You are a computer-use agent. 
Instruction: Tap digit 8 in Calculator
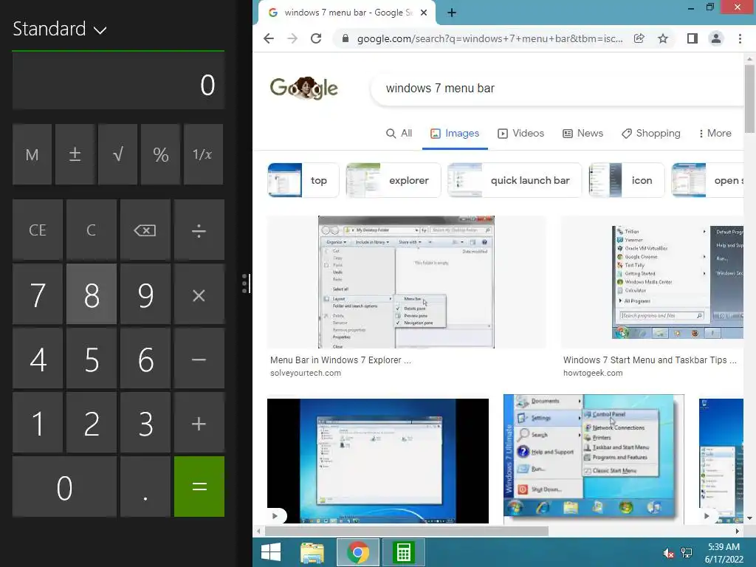click(x=91, y=295)
